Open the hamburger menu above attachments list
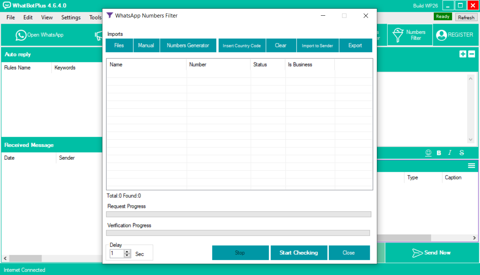This screenshot has height=275, width=480. [472, 166]
